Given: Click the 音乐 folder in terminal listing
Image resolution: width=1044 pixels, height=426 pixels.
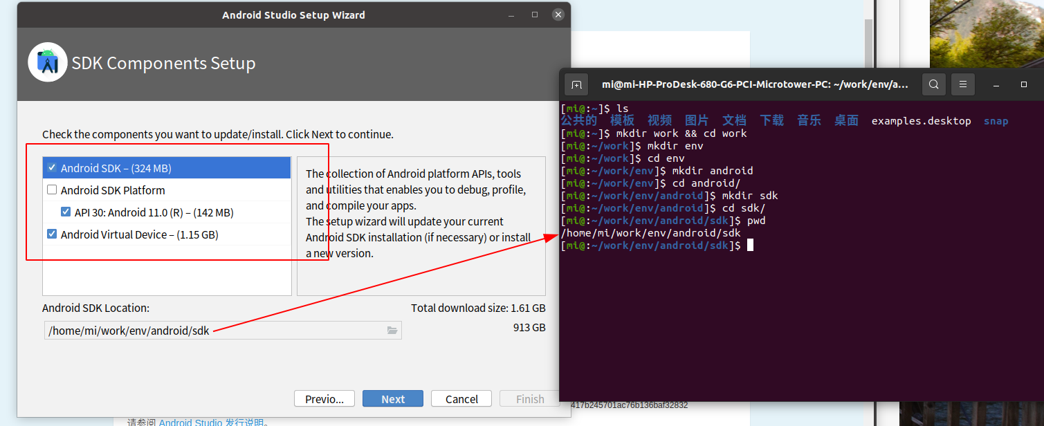Looking at the screenshot, I should pos(809,121).
